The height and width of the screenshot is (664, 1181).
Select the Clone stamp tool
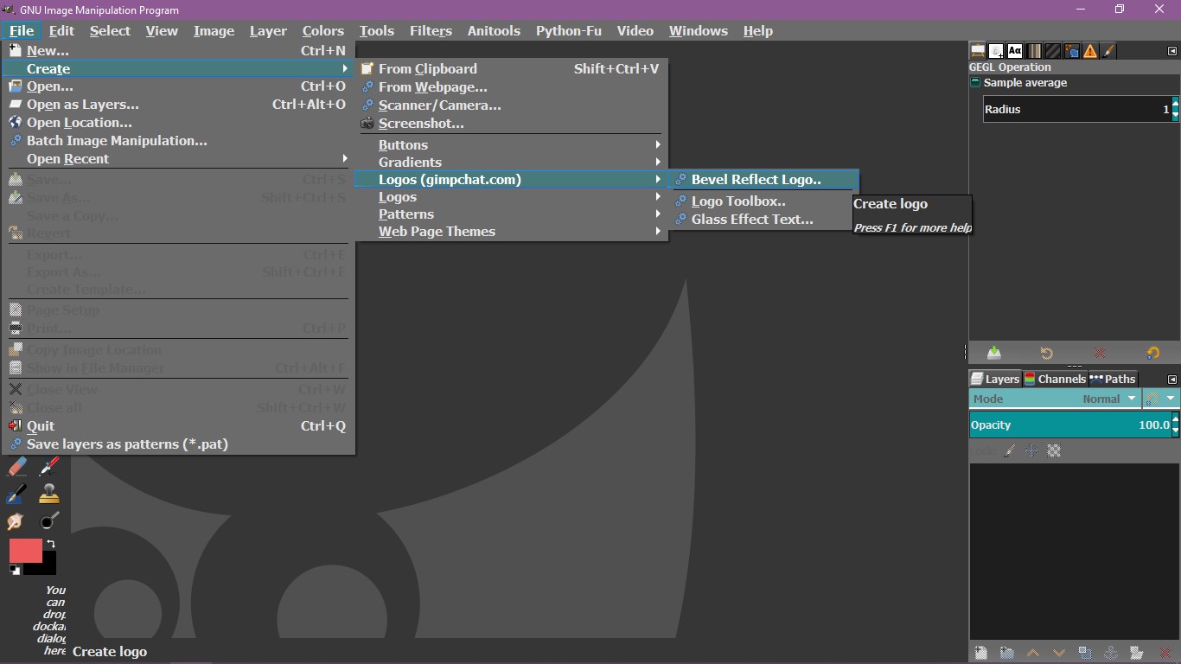[50, 494]
